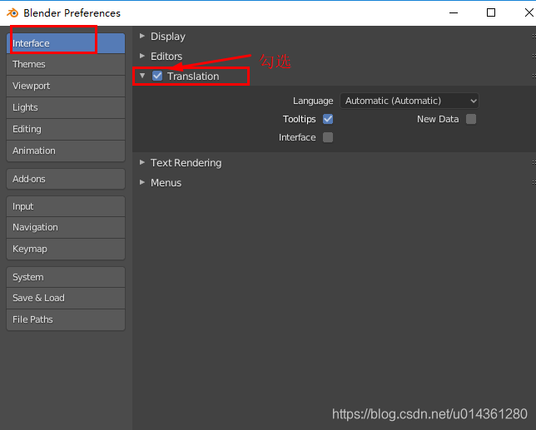Image resolution: width=536 pixels, height=430 pixels.
Task: Switch to the Viewport preferences
Action: pyautogui.click(x=66, y=86)
